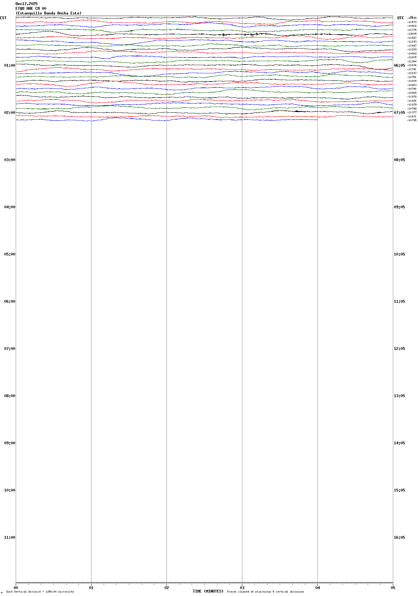The height and width of the screenshot is (596, 418).
Task: Click the Estanquillo Banda Ancha Este subtitle
Action: tap(48, 13)
